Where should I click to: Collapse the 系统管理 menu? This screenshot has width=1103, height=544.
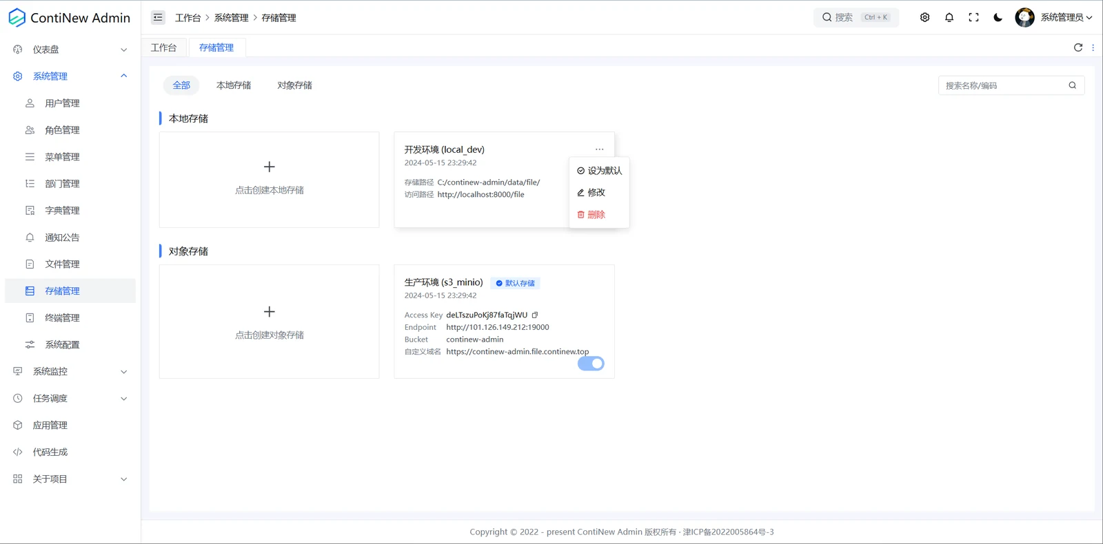click(x=70, y=76)
